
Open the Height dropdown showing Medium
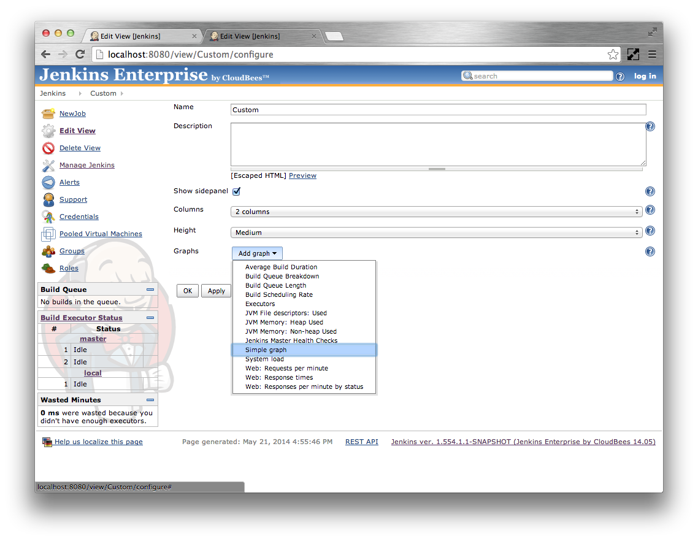(436, 232)
